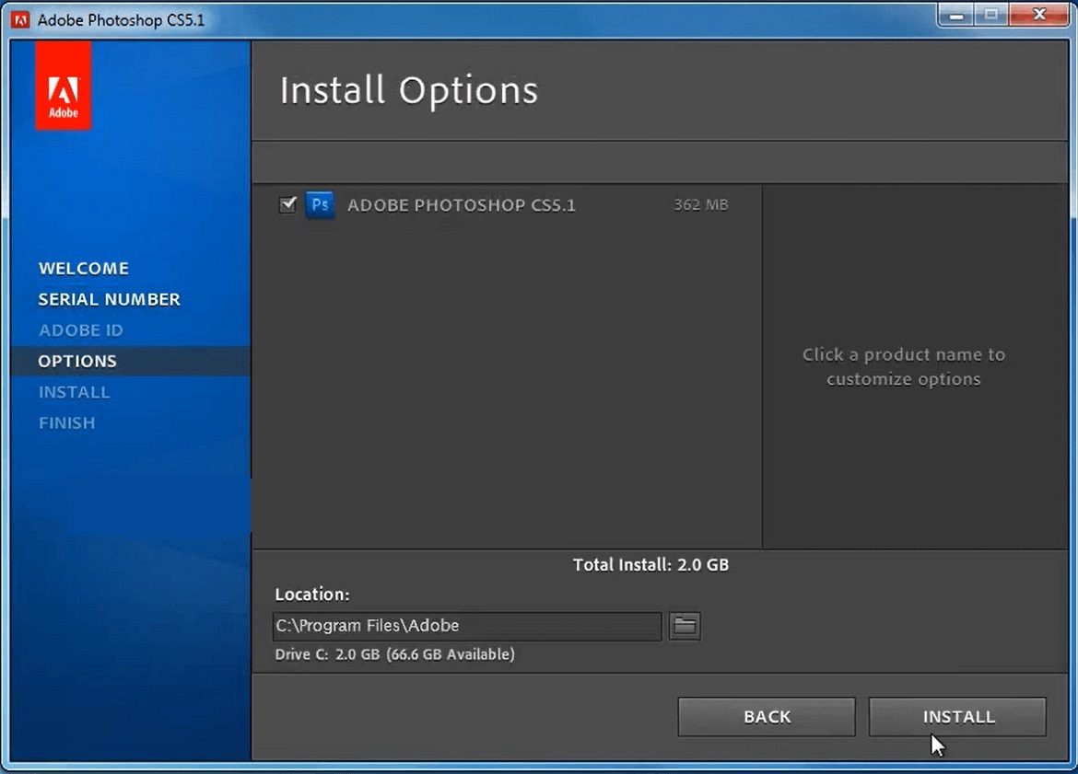The width and height of the screenshot is (1078, 774).
Task: Uncheck the Adobe Photoshop CS5.1 checkbox
Action: (287, 204)
